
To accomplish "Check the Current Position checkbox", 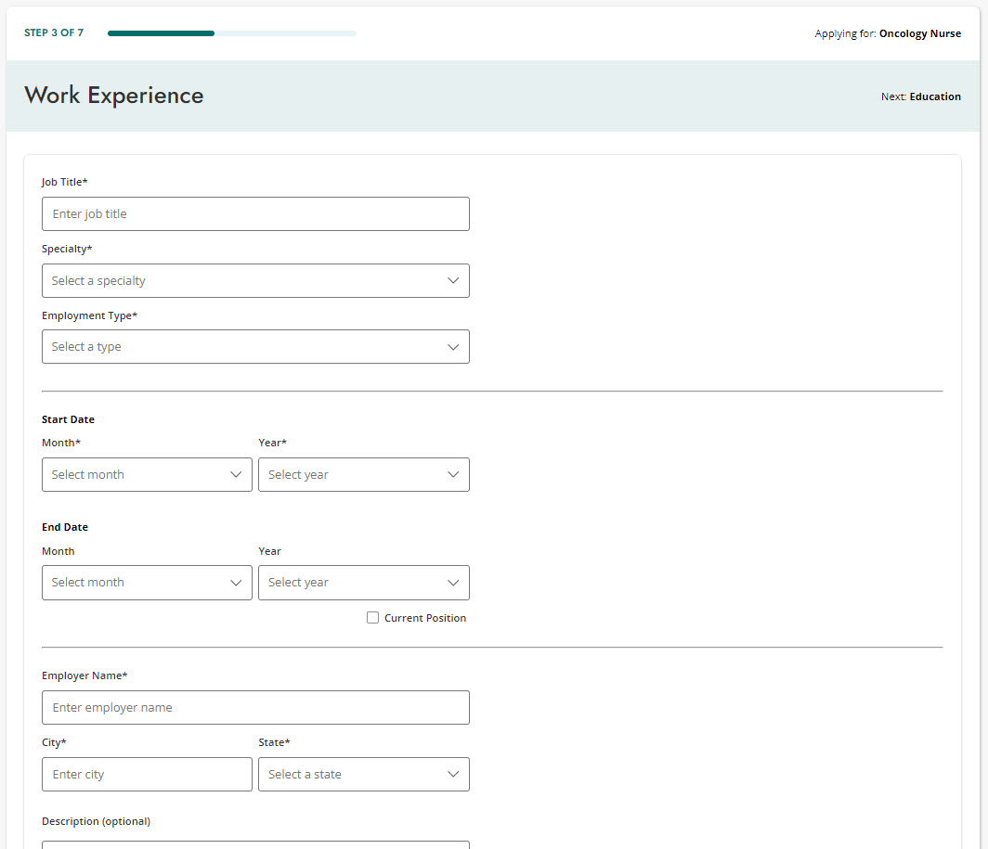I will pyautogui.click(x=372, y=617).
